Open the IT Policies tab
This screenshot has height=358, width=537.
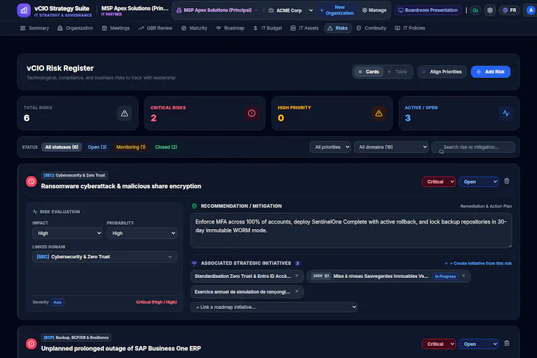coord(410,28)
